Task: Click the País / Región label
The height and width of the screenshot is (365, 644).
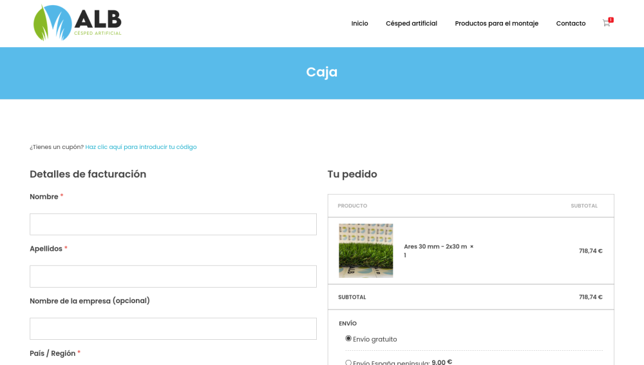Action: tap(52, 353)
